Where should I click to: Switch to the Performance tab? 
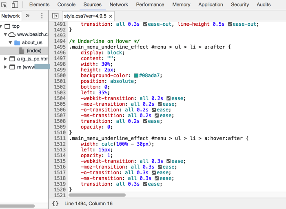(x=150, y=5)
